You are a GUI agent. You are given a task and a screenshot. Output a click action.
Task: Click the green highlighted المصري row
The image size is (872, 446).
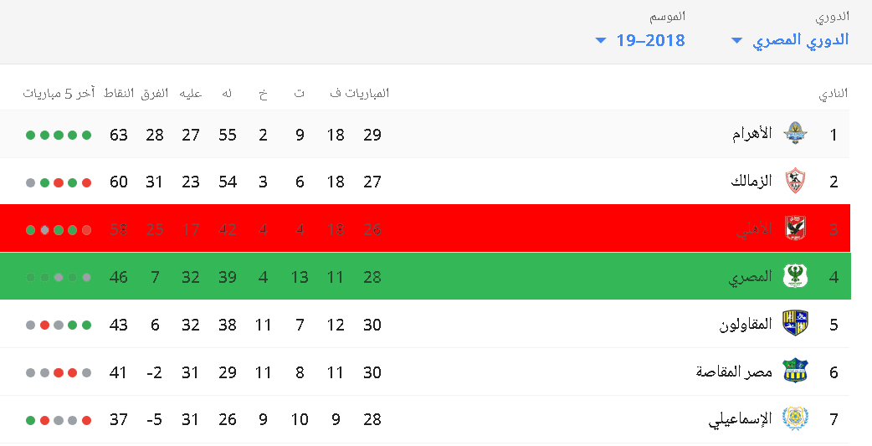click(x=425, y=276)
